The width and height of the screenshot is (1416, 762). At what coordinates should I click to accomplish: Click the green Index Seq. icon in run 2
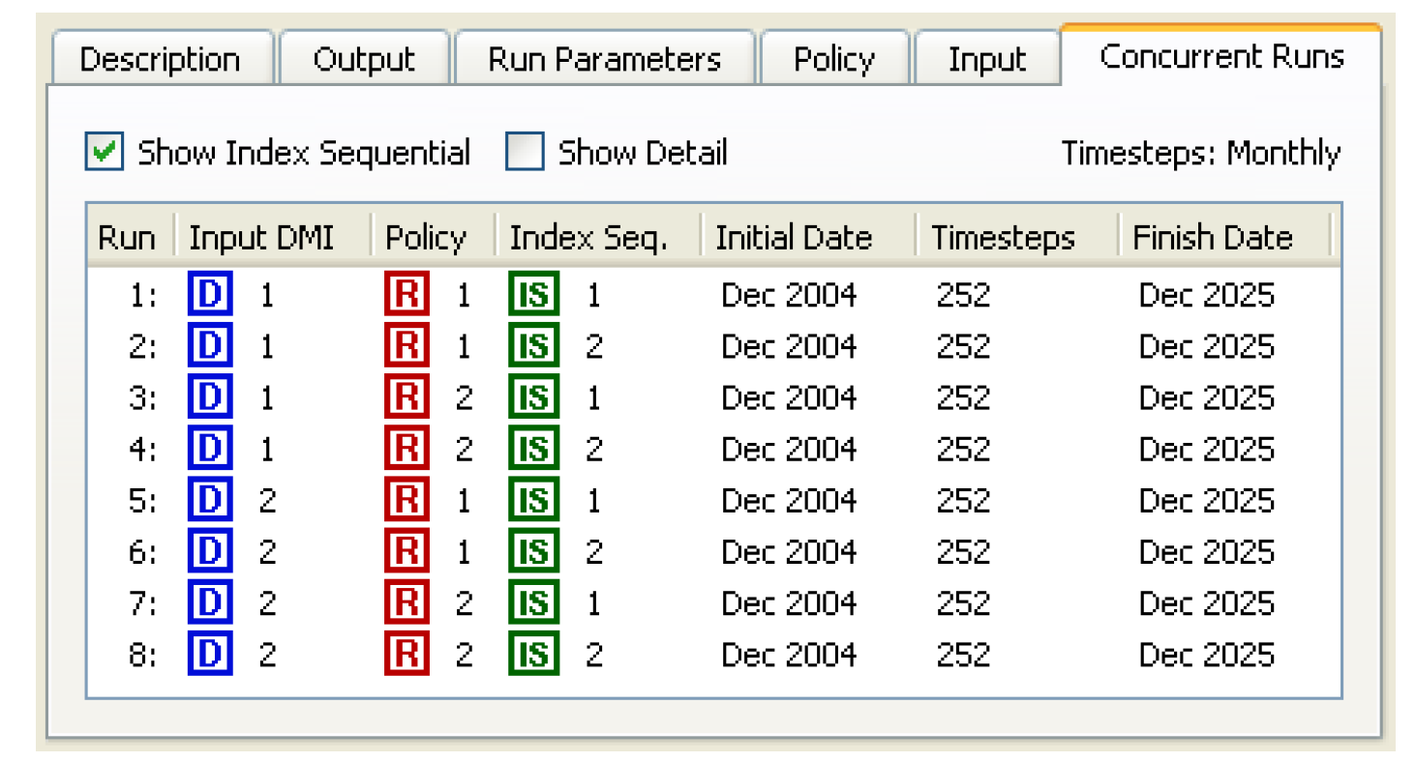533,346
